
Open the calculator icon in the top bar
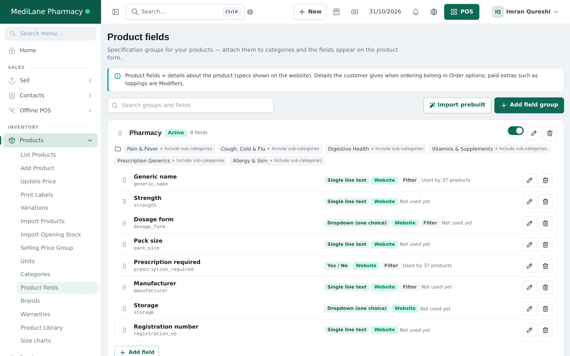tap(336, 12)
